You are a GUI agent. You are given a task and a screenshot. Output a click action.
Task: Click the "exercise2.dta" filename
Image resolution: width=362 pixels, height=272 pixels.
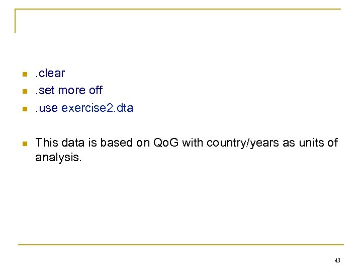point(97,108)
